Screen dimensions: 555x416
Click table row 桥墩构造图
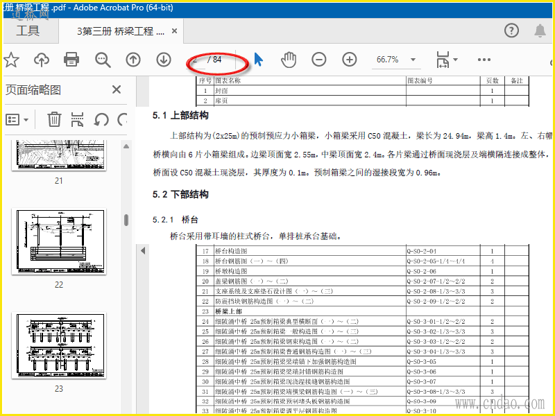tap(362, 271)
